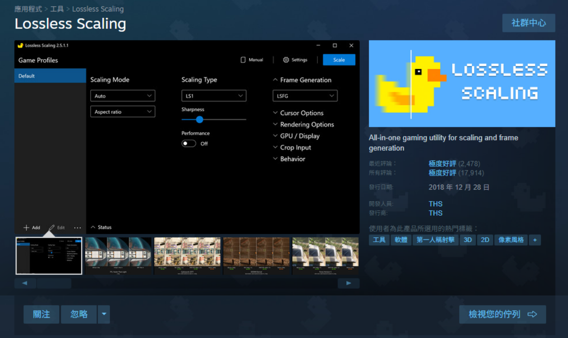Select the Default game profile

click(50, 76)
